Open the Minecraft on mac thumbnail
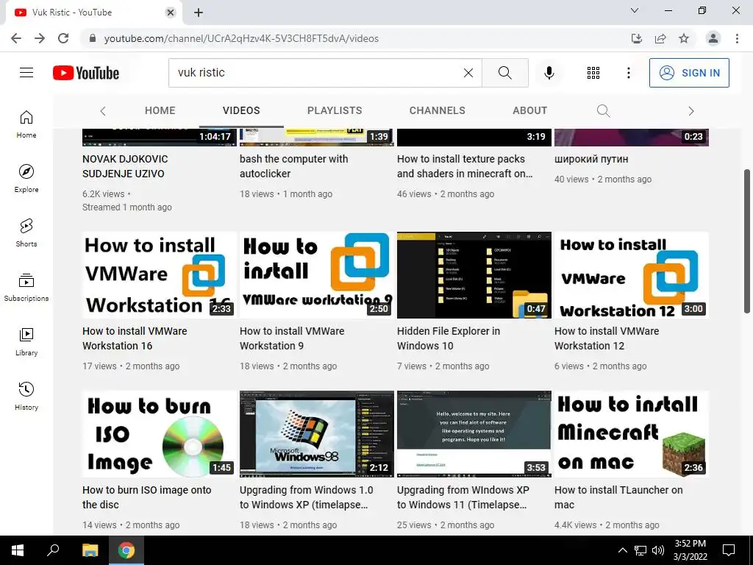The height and width of the screenshot is (565, 753). point(632,434)
